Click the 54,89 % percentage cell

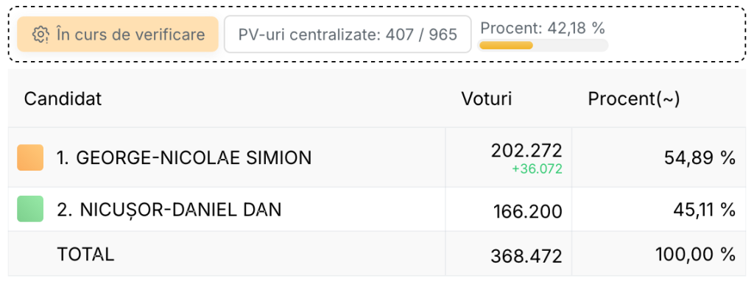(x=700, y=157)
